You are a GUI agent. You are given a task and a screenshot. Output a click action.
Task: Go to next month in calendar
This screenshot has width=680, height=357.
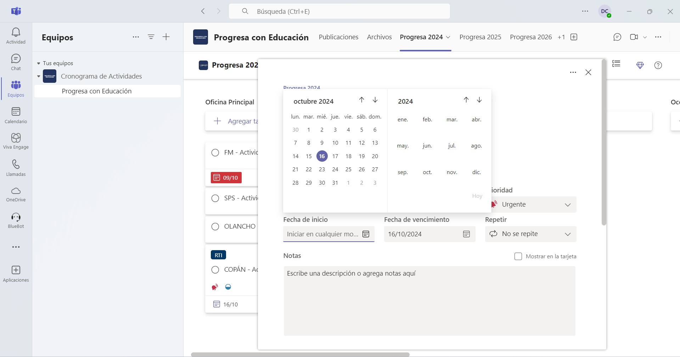click(375, 100)
